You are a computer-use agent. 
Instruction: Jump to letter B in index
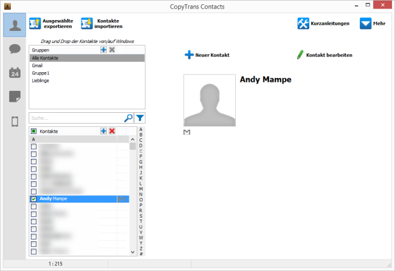coord(141,135)
